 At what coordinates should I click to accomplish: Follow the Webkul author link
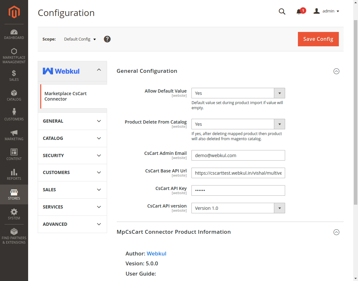[156, 254]
